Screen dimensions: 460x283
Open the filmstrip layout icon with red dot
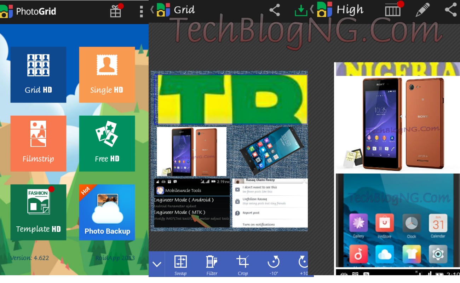393,10
